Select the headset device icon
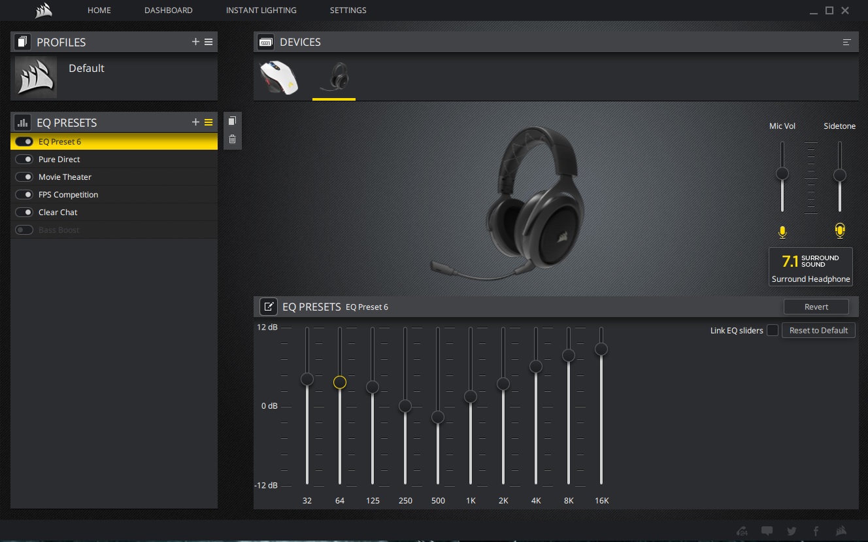Screen dimensions: 868x542 pyautogui.click(x=334, y=78)
